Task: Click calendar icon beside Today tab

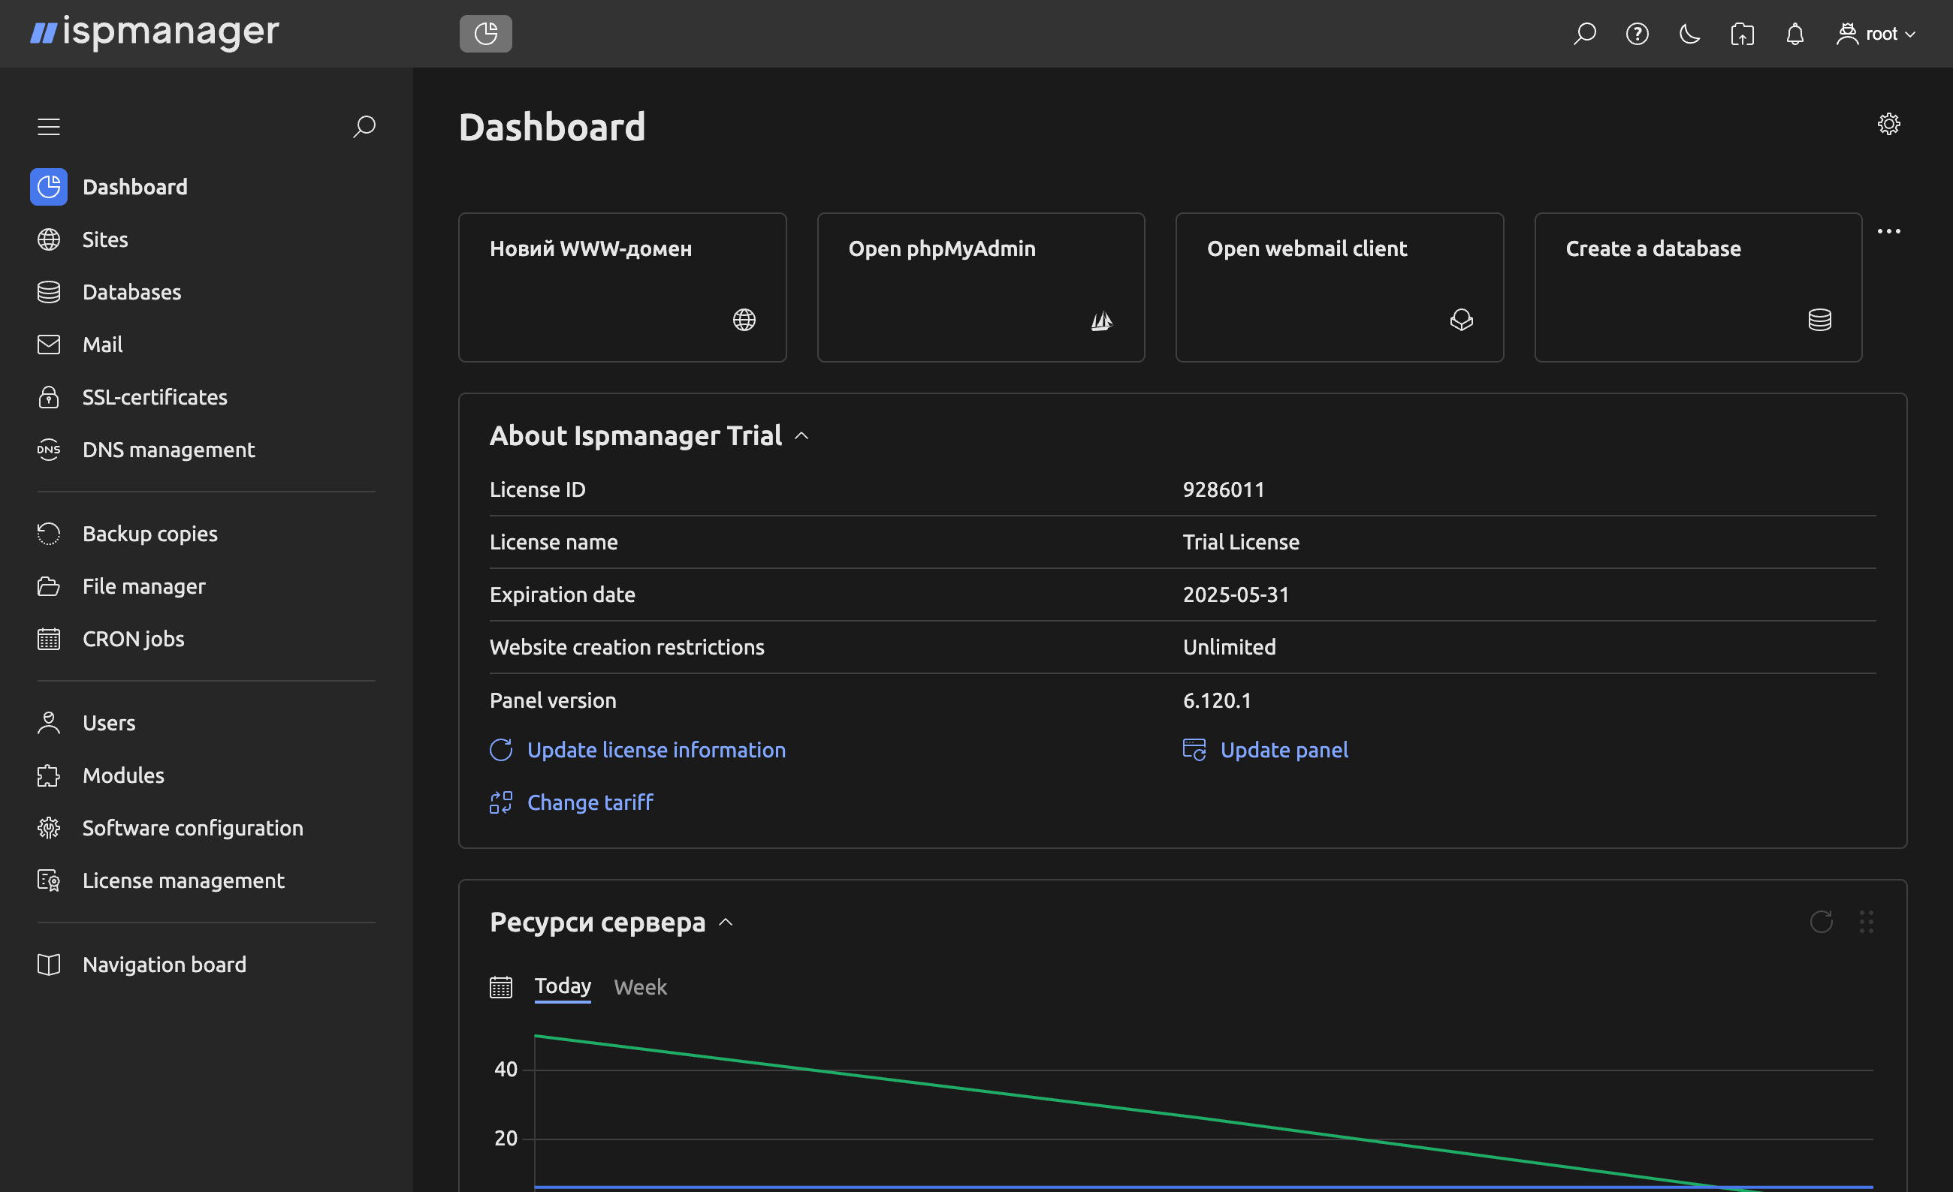Action: 501,988
